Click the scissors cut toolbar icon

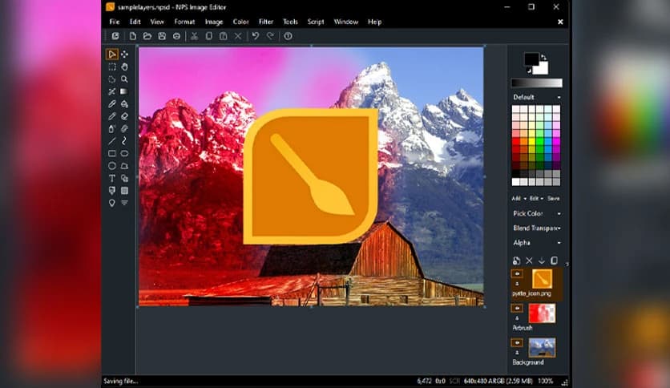(195, 36)
